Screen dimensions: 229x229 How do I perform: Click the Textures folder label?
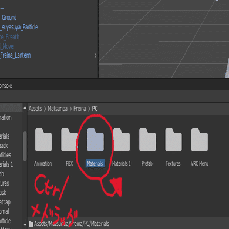tap(173, 163)
